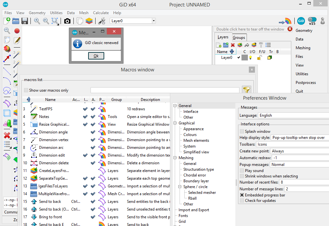Screen dimensions: 329x226
Task: Open the Mesh menu
Action: click(84, 13)
